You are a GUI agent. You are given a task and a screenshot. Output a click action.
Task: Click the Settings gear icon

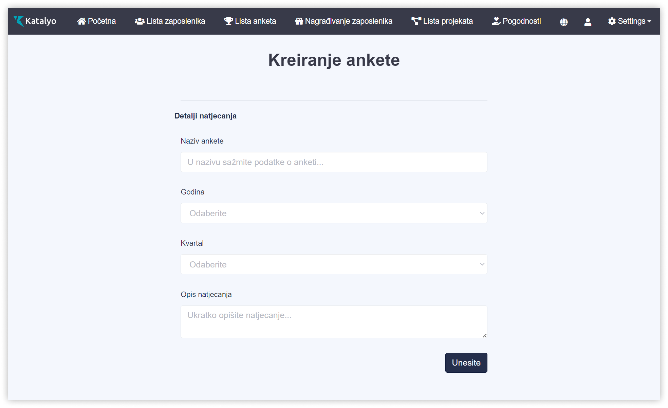point(612,21)
